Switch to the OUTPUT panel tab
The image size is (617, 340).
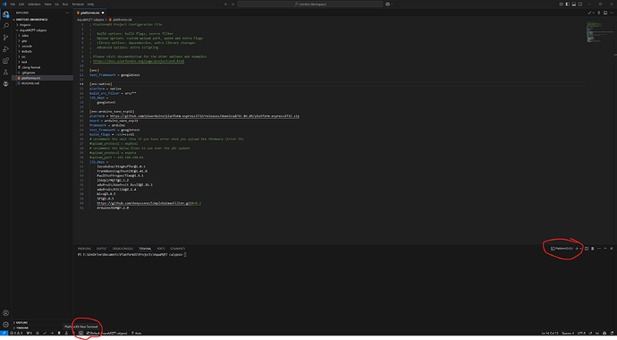click(102, 249)
